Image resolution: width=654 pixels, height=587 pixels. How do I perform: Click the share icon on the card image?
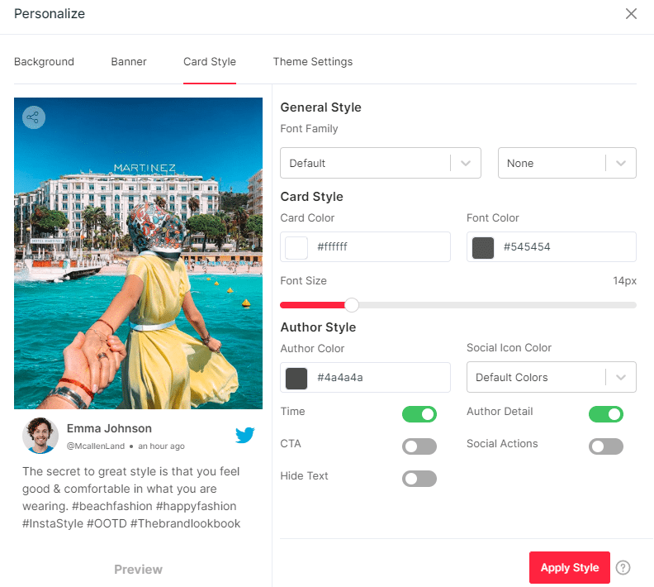pyautogui.click(x=34, y=117)
